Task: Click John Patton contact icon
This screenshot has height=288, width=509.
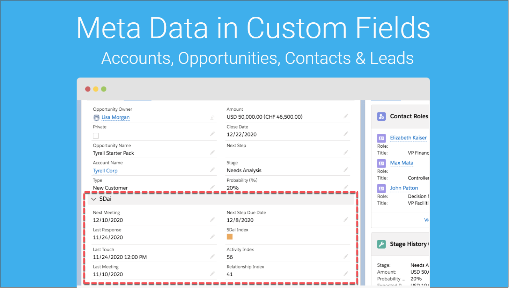Action: pyautogui.click(x=381, y=189)
